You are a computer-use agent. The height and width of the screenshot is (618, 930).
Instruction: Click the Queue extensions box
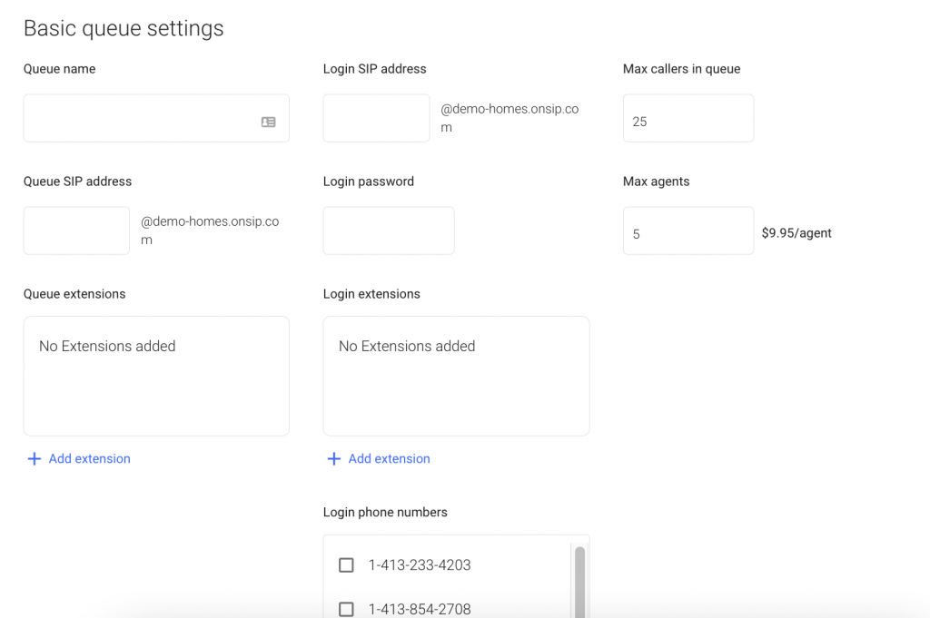pyautogui.click(x=155, y=376)
